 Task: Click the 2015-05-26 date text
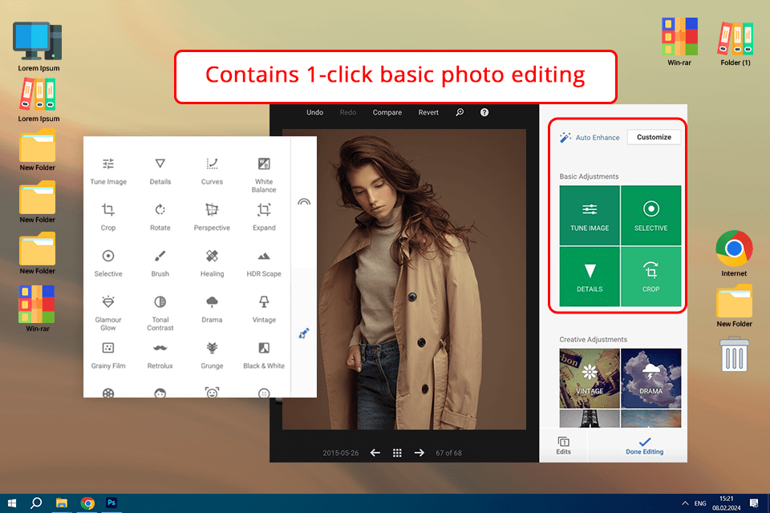click(x=340, y=453)
